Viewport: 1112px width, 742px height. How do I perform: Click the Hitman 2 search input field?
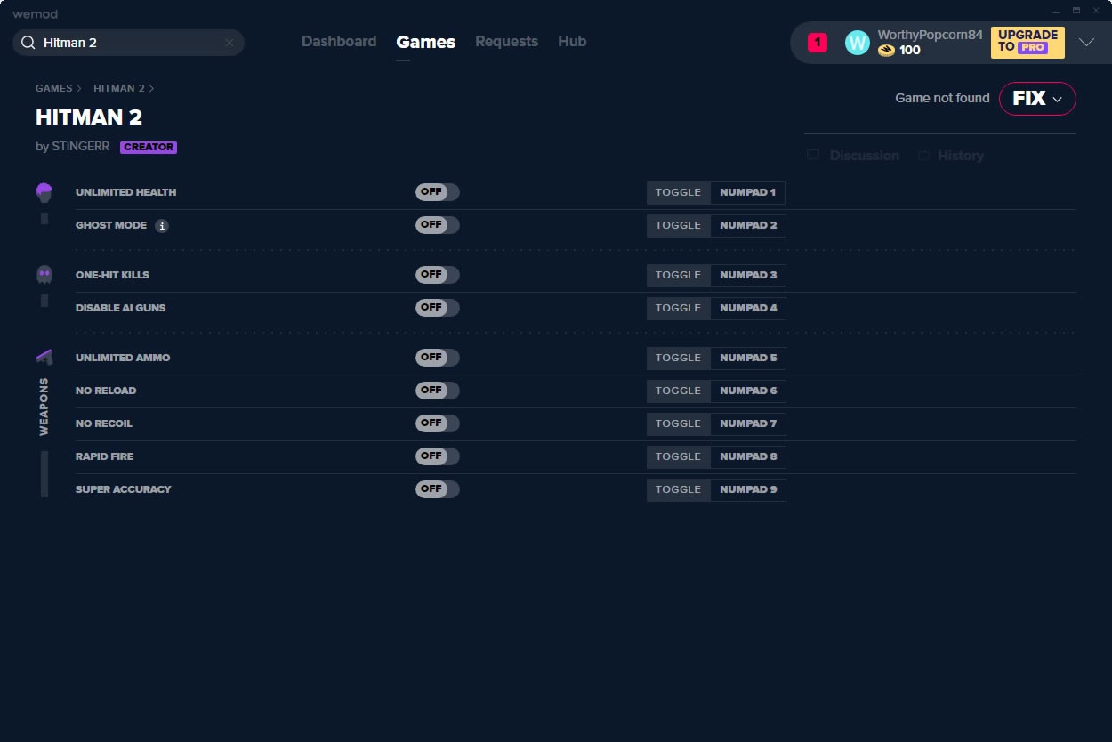[x=129, y=43]
